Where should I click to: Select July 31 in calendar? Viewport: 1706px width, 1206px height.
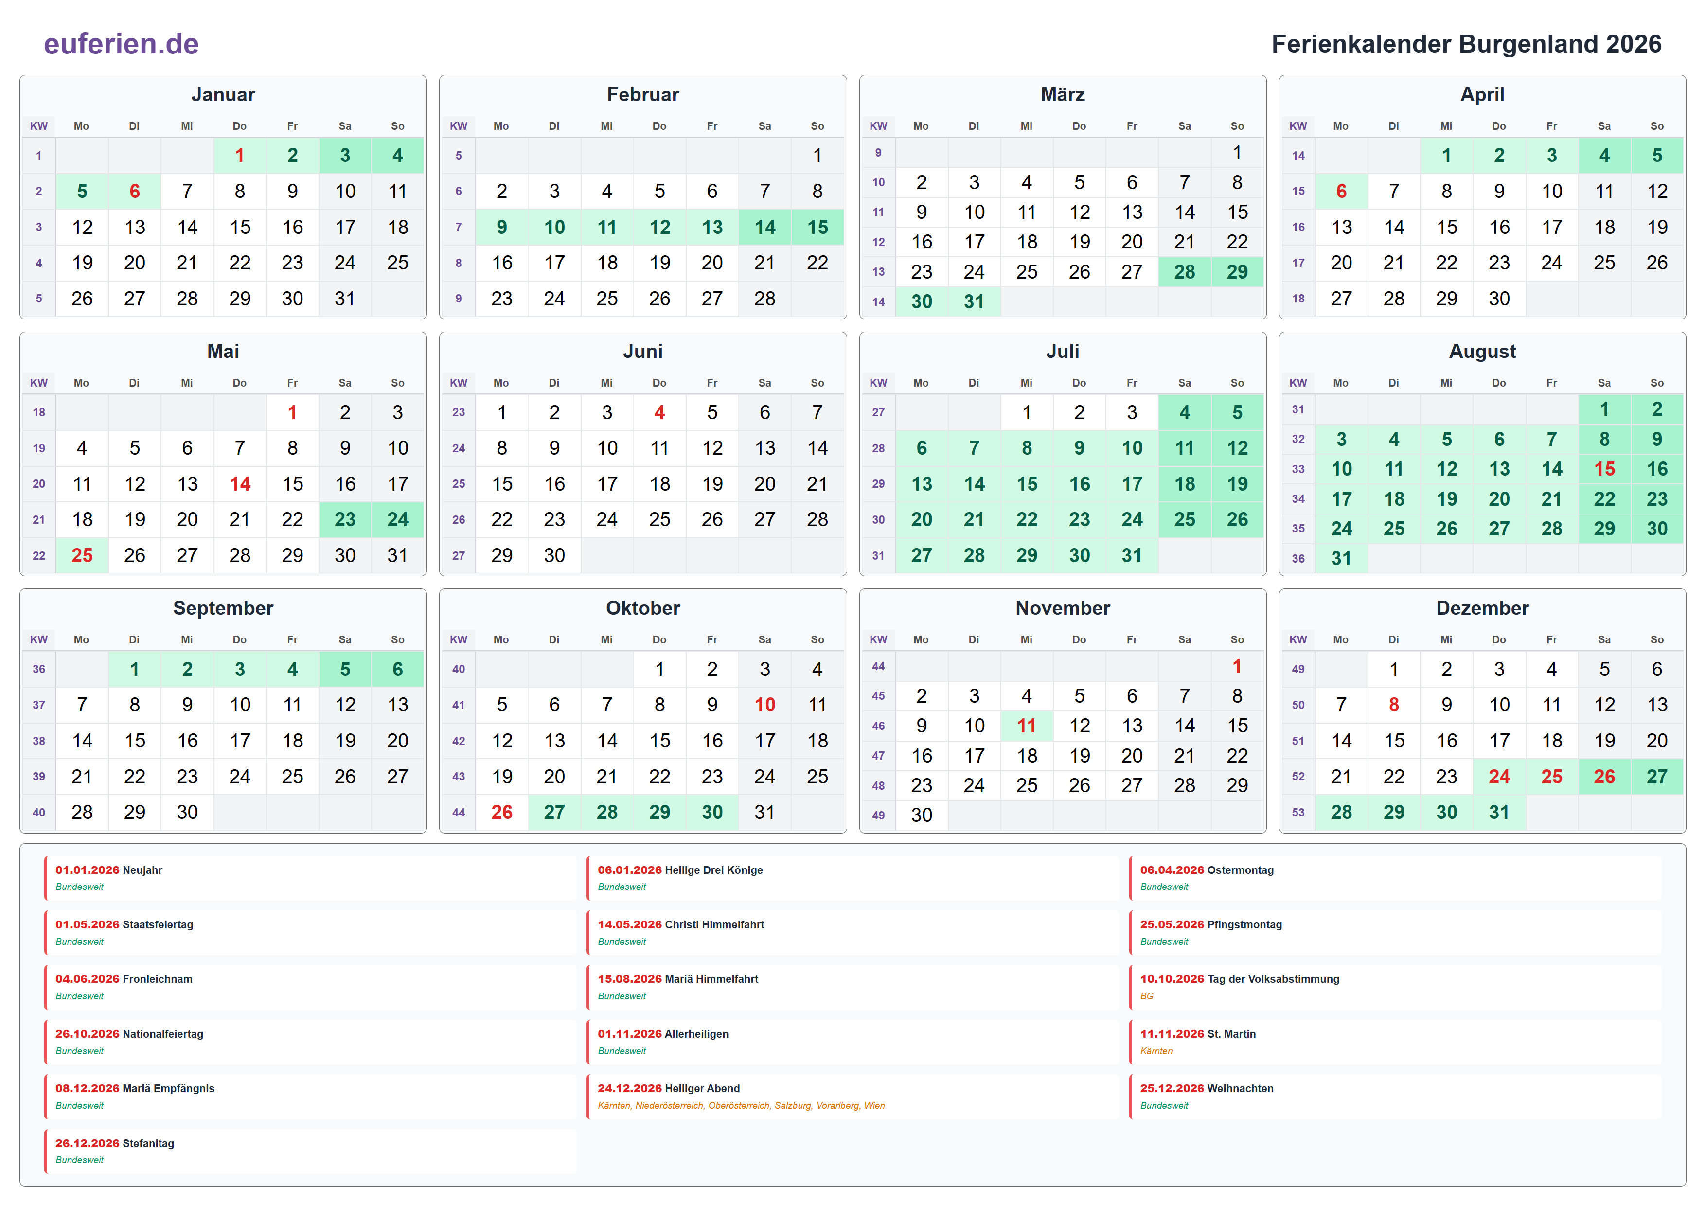tap(1131, 555)
